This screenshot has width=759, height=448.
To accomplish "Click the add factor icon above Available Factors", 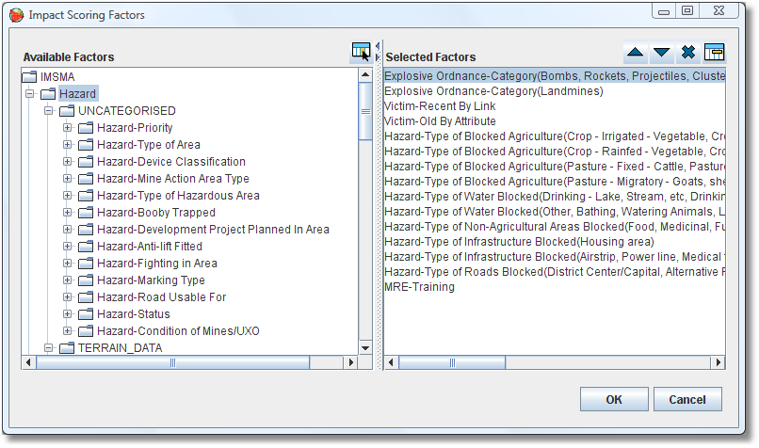I will [x=361, y=53].
